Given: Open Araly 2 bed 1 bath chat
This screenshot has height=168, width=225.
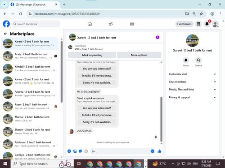Looking at the screenshot, I should pos(30,56).
